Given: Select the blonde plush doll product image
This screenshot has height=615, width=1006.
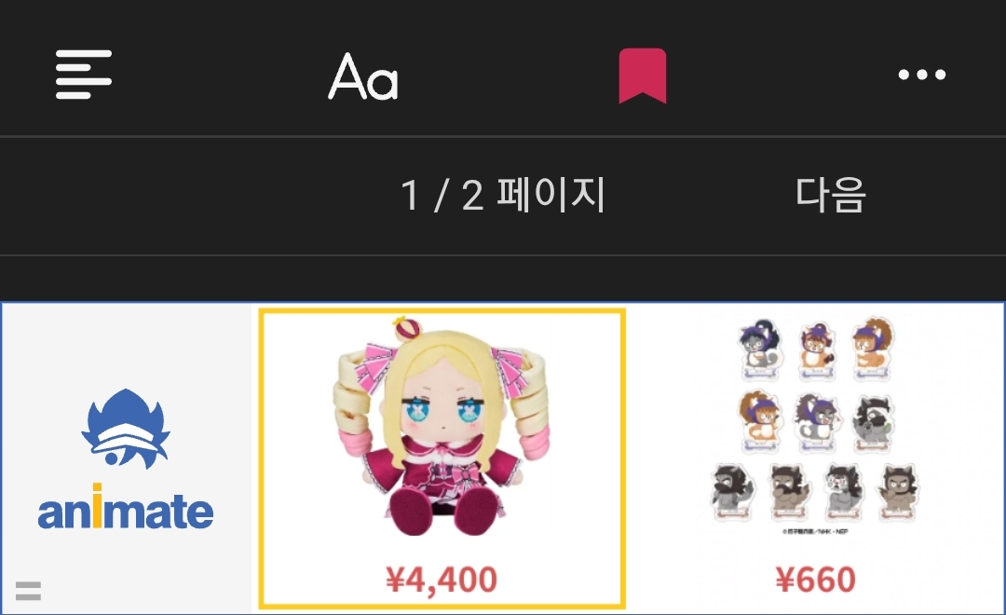Looking at the screenshot, I should coord(442,426).
